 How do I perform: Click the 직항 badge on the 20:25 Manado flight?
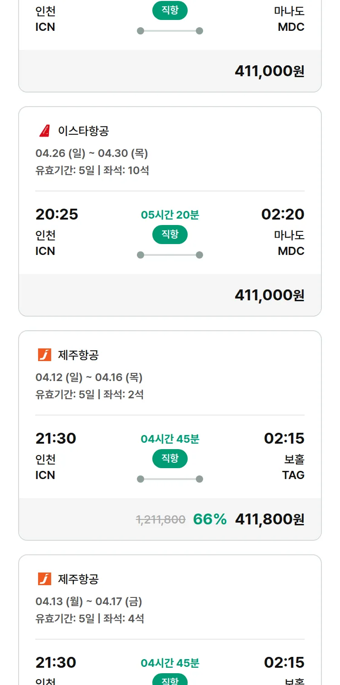170,235
